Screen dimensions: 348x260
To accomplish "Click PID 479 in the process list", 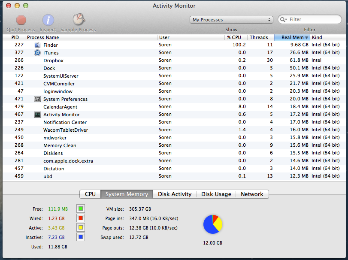I will coord(19,107).
